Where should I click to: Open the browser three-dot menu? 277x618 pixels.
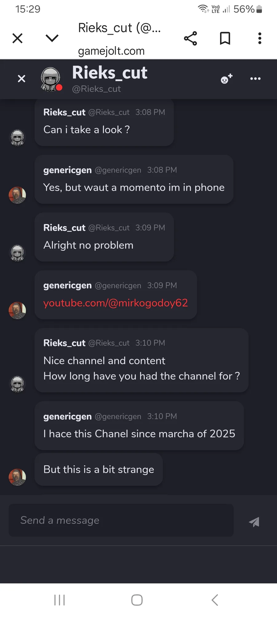[260, 38]
